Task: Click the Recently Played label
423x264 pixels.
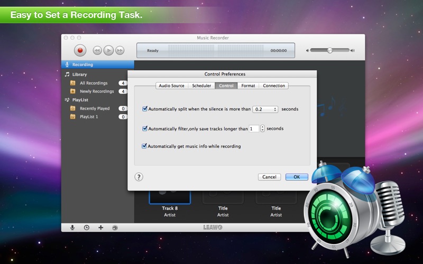Action: tap(95, 108)
